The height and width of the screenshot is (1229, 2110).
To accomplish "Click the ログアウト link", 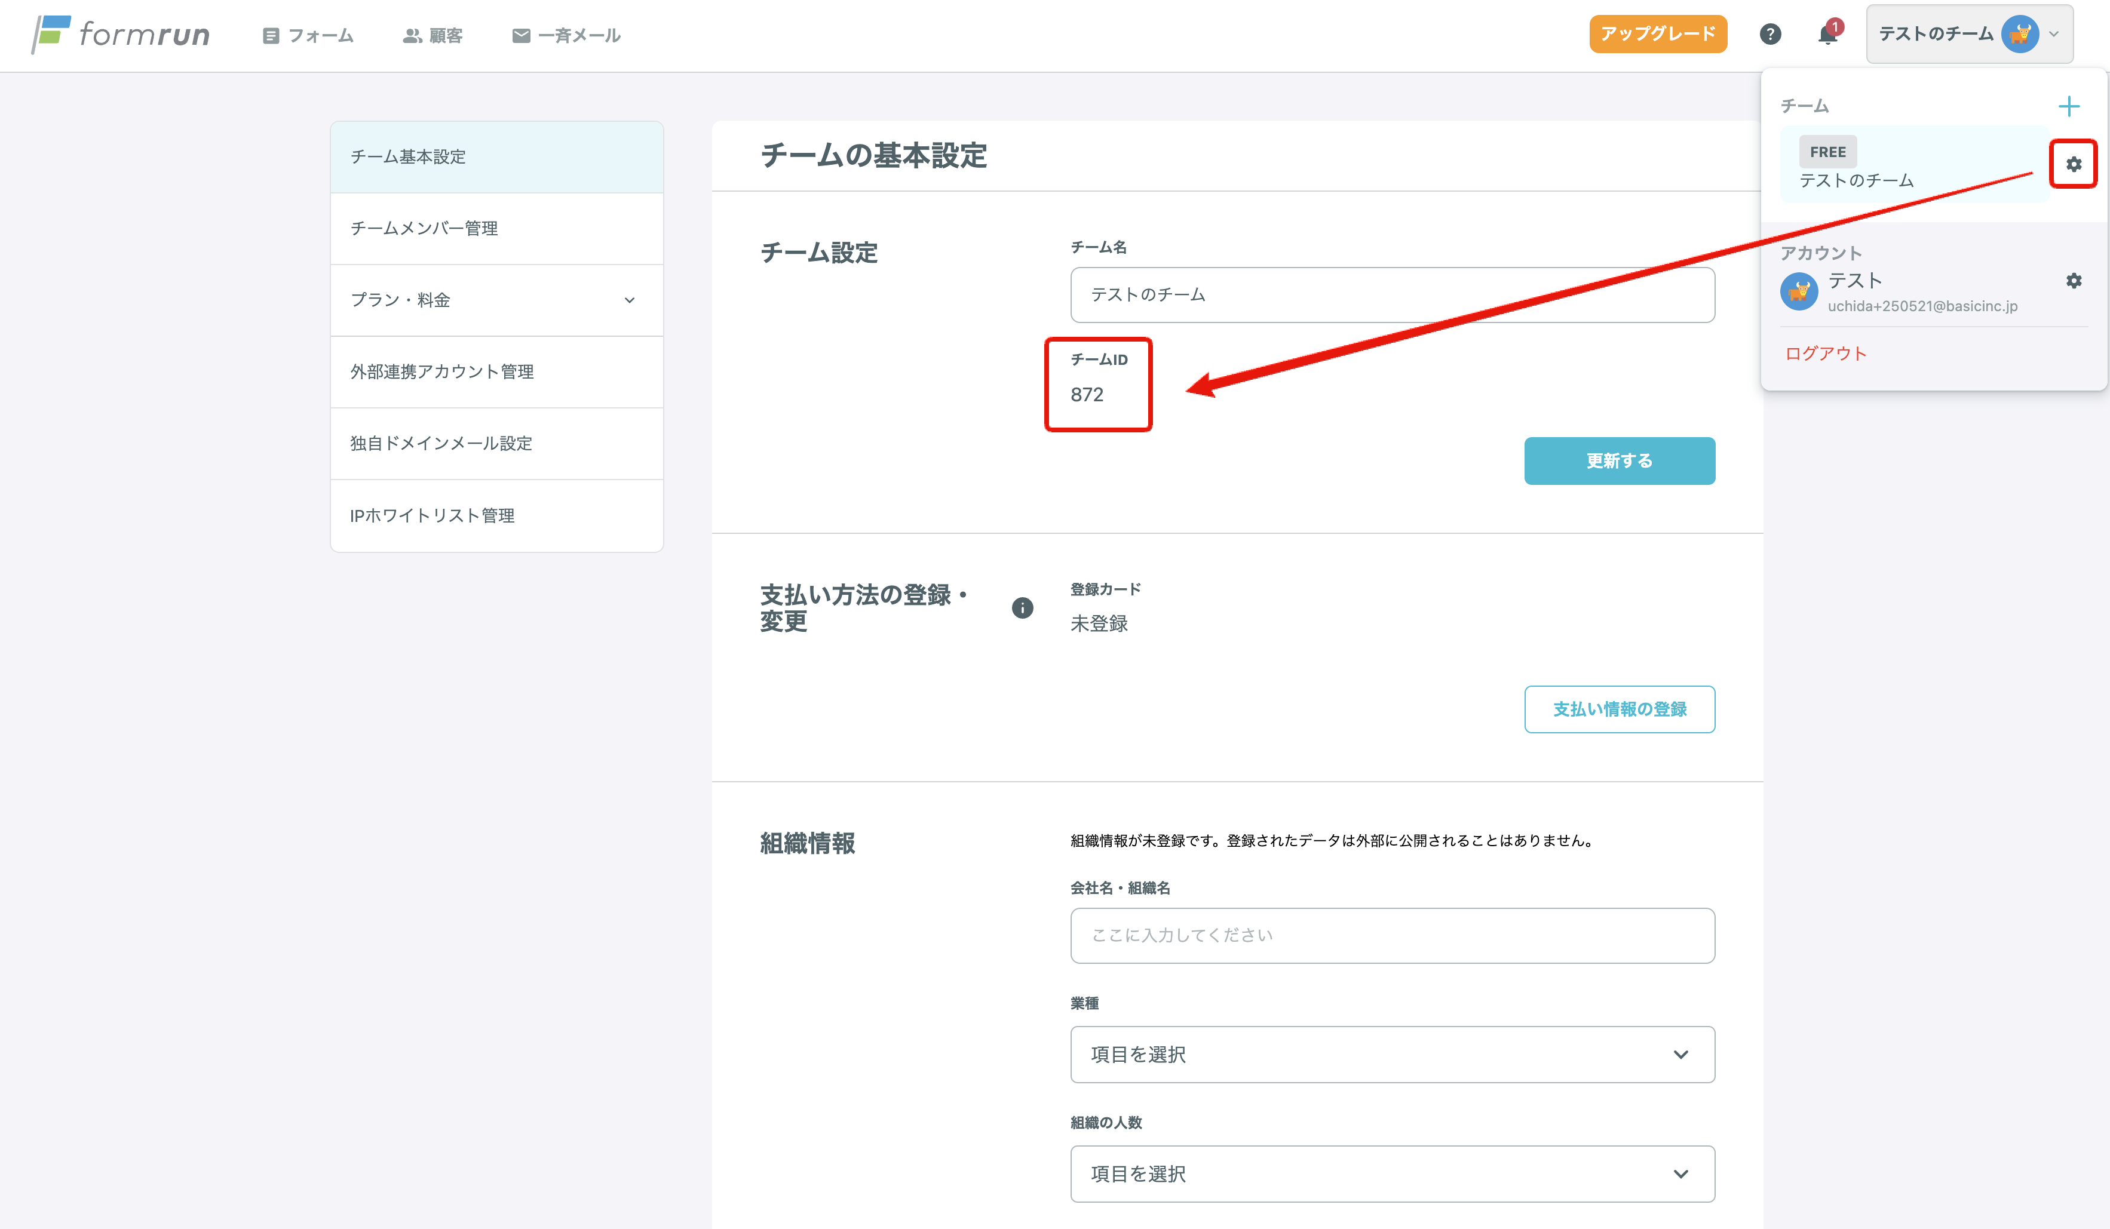I will tap(1825, 354).
